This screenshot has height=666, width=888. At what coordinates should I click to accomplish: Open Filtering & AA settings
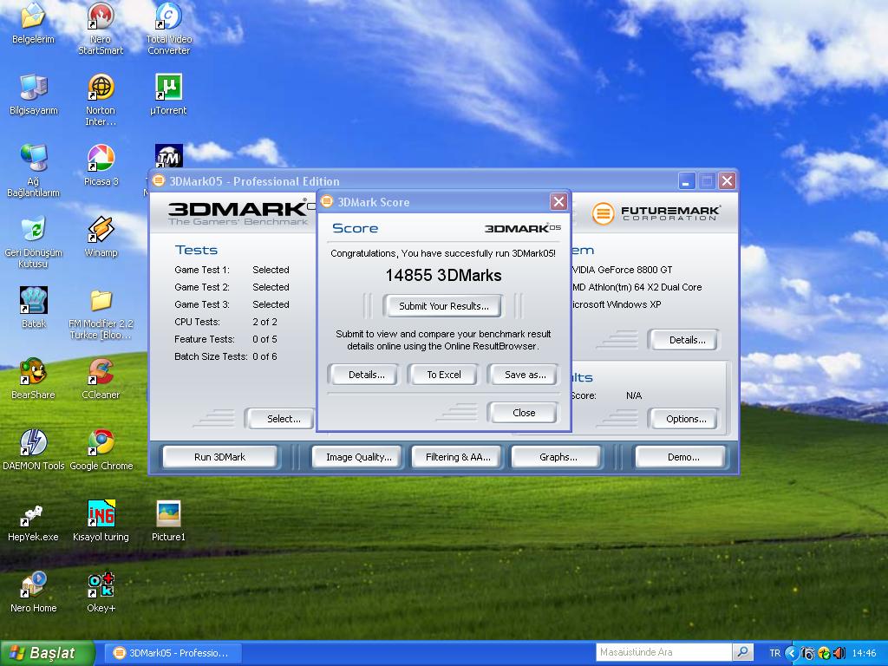click(x=458, y=457)
